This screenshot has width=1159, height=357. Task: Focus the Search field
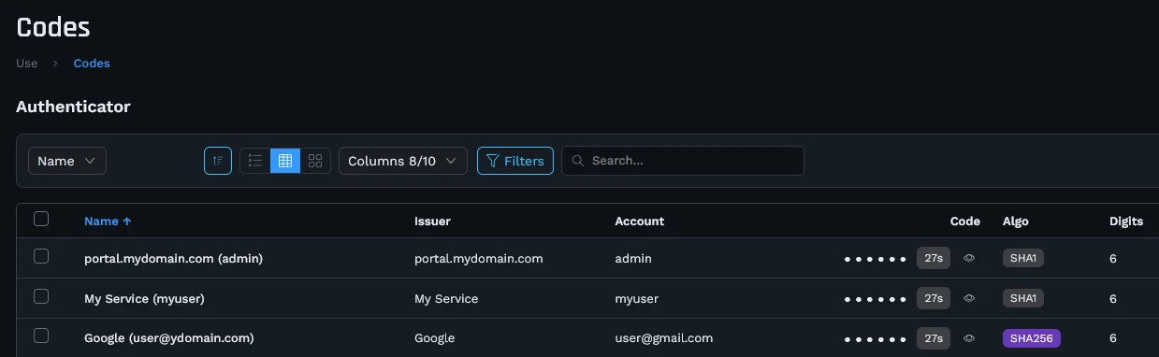click(x=683, y=161)
